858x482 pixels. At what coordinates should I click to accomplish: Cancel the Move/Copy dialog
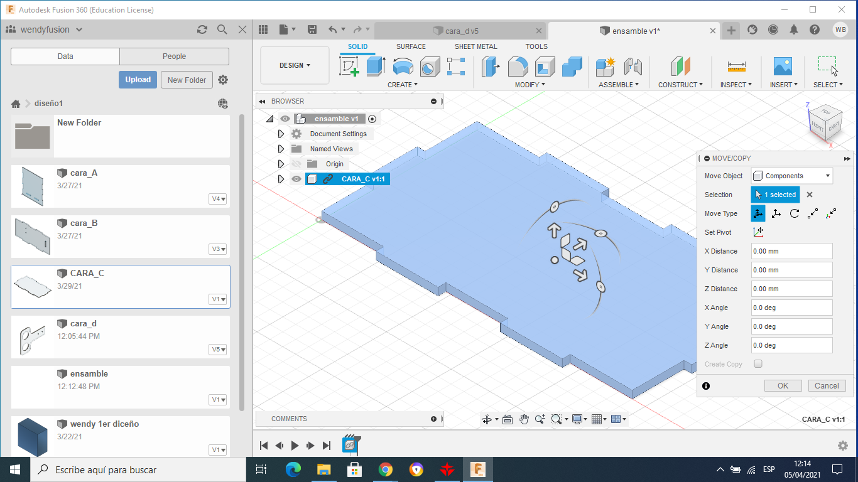pos(827,386)
